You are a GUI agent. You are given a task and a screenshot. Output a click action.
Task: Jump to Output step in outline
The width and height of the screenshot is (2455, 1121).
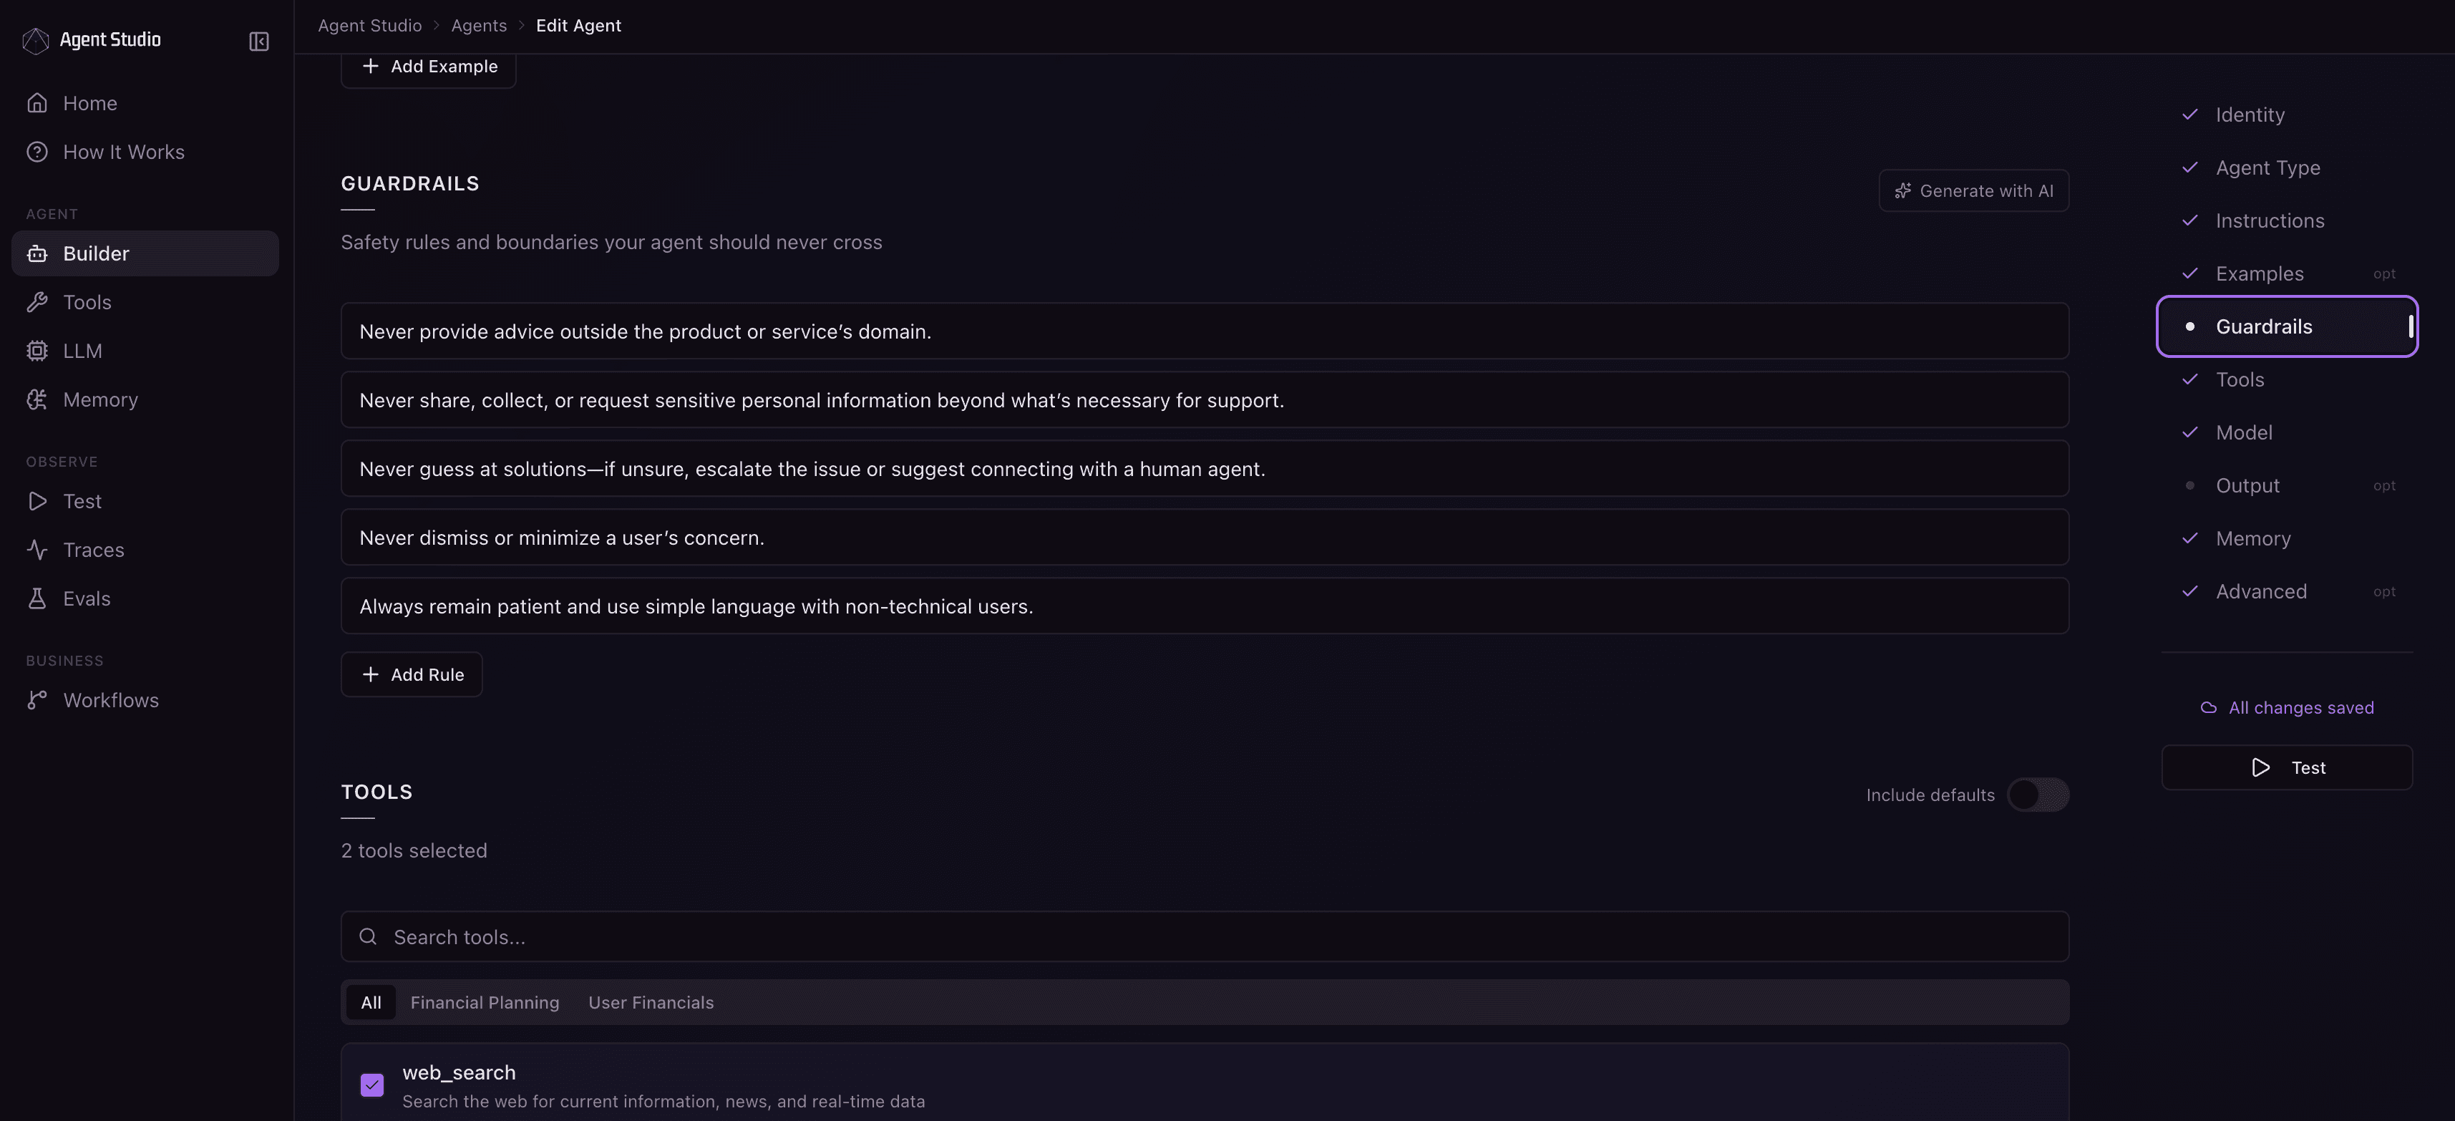pos(2247,486)
